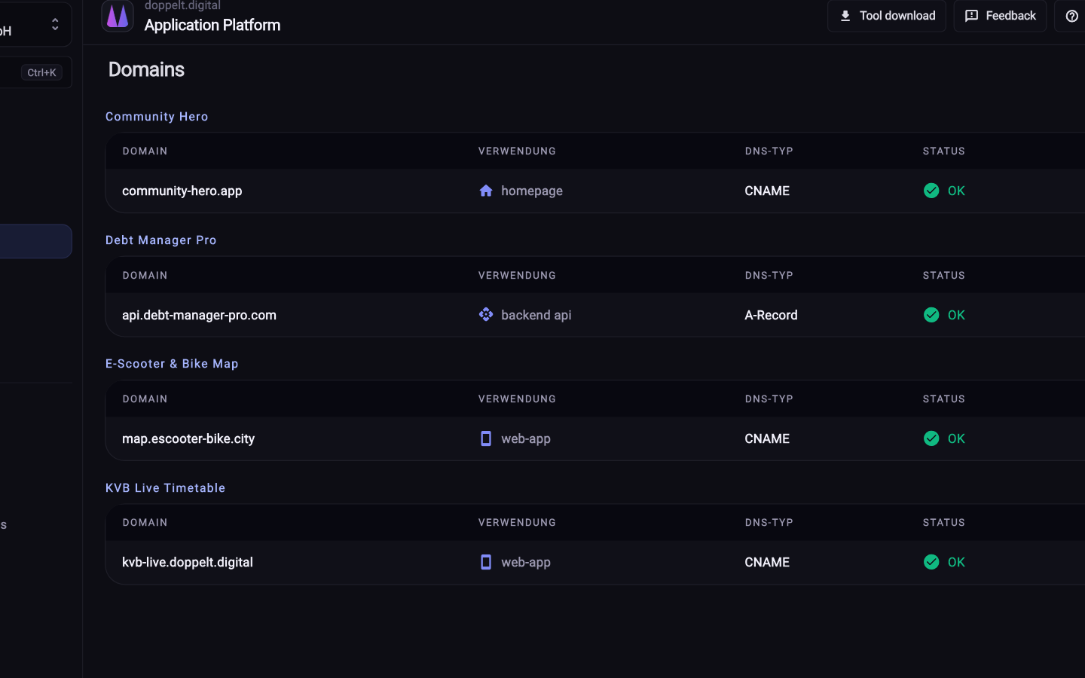Open the E-Scooter & Bike Map project link

point(172,364)
